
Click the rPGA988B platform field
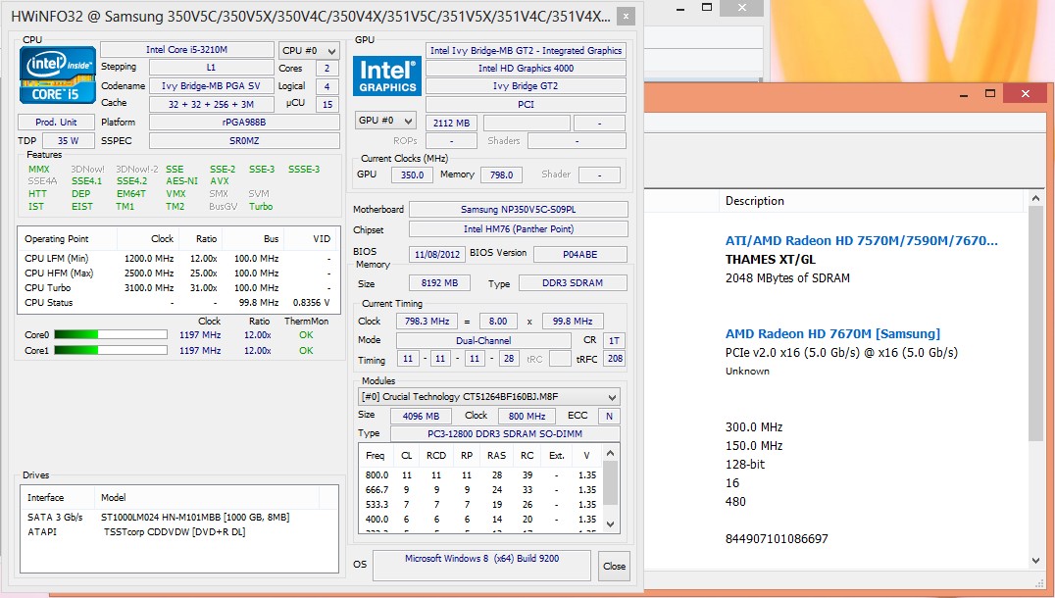click(244, 123)
